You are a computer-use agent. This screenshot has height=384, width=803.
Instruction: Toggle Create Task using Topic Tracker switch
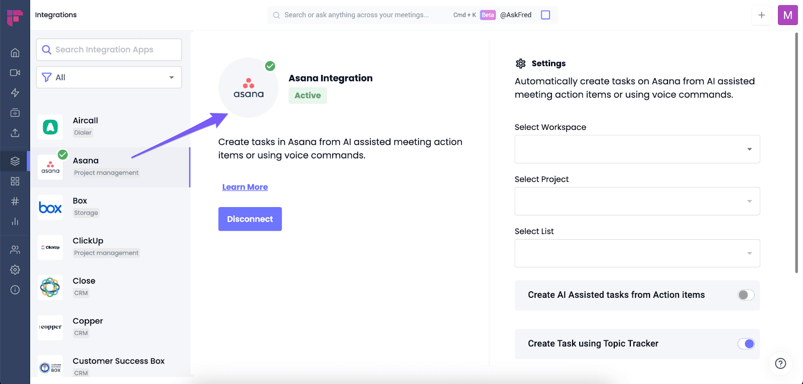746,344
